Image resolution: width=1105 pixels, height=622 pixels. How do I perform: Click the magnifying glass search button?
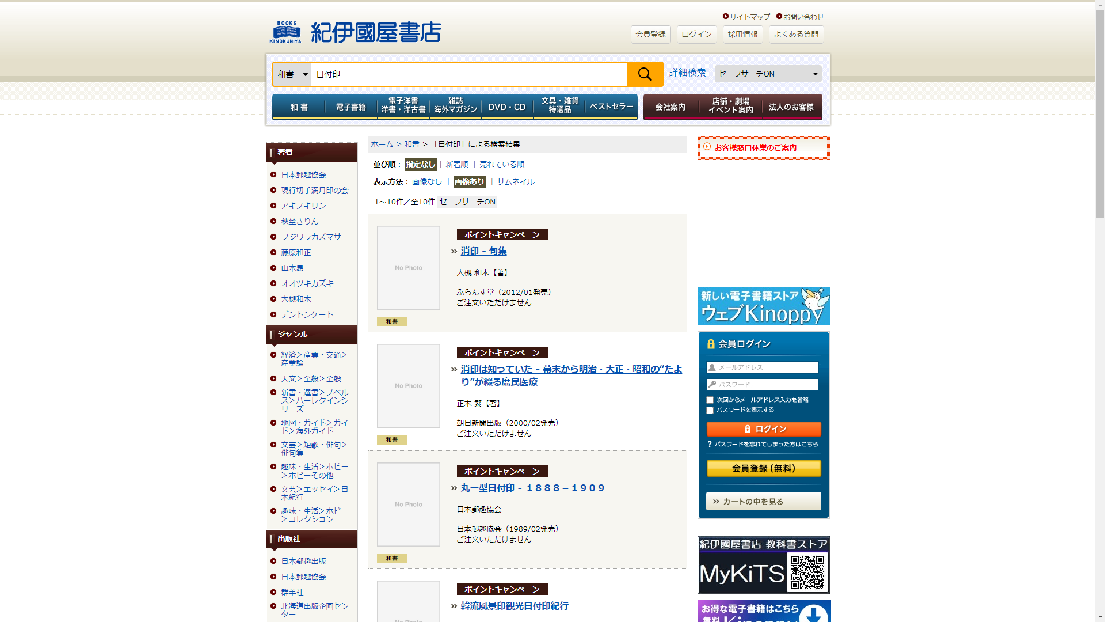pyautogui.click(x=645, y=74)
